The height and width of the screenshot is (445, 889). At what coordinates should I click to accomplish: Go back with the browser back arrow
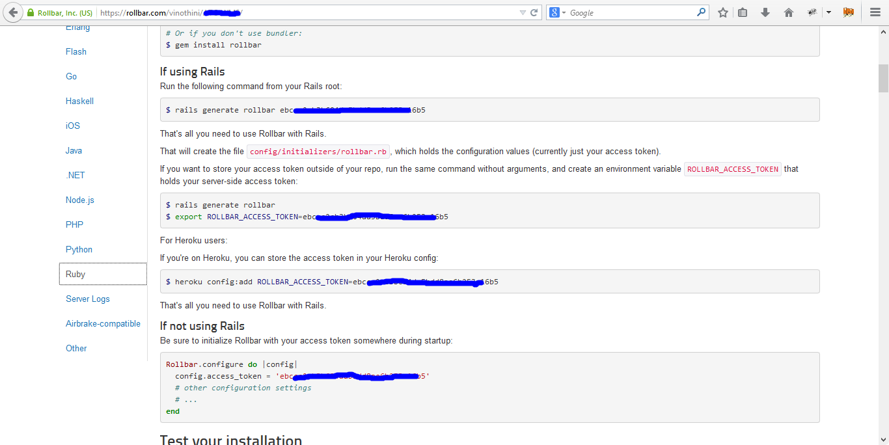click(x=13, y=12)
